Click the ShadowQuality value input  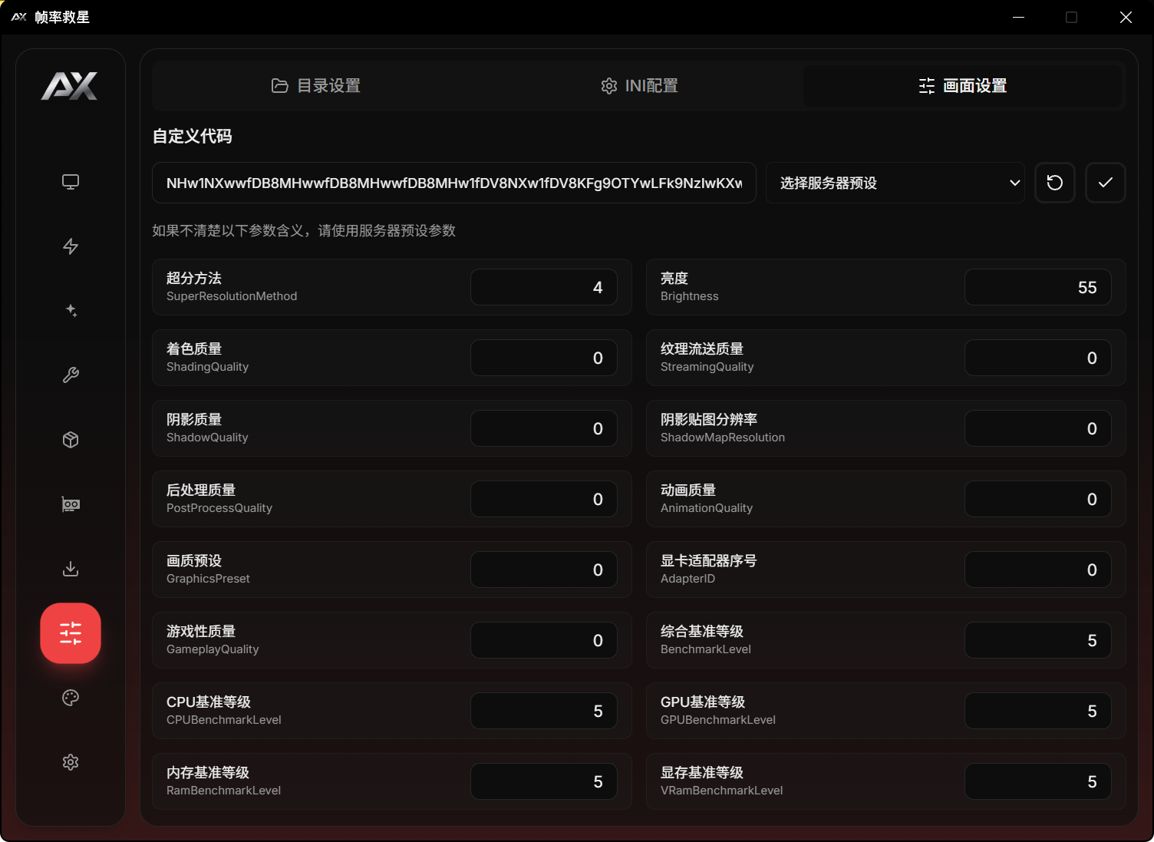click(543, 428)
